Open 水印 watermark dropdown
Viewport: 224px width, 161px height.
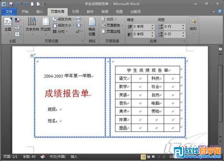pyautogui.click(x=109, y=19)
